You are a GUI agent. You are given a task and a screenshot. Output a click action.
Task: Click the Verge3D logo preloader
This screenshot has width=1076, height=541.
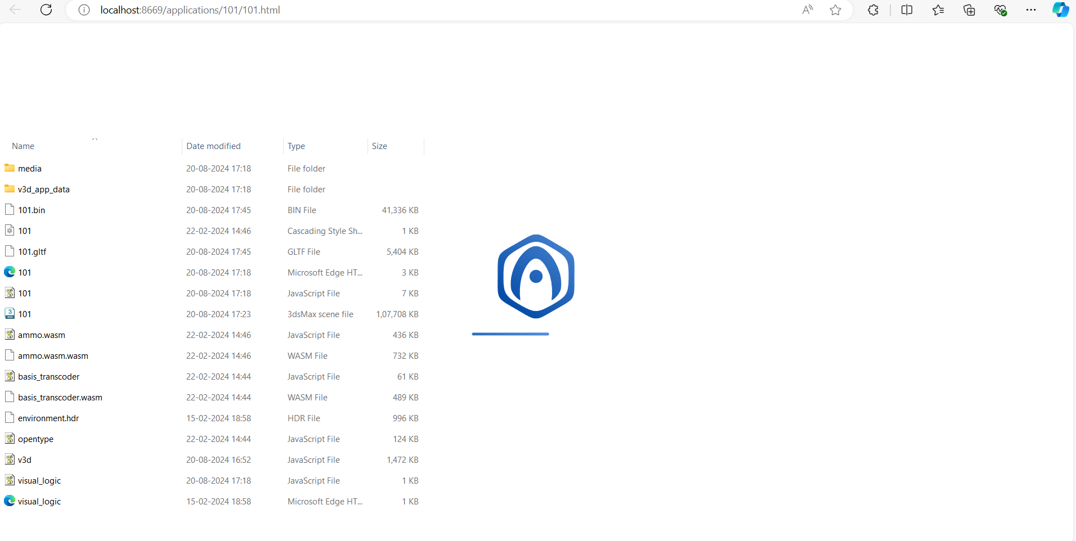[x=536, y=276]
